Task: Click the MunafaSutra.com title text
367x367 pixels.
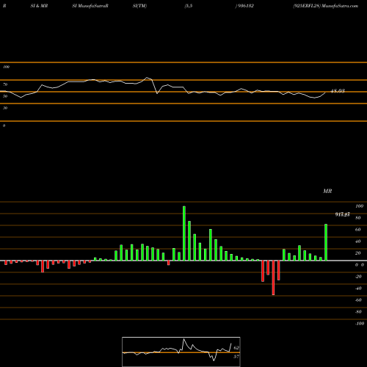Action: [x=340, y=6]
